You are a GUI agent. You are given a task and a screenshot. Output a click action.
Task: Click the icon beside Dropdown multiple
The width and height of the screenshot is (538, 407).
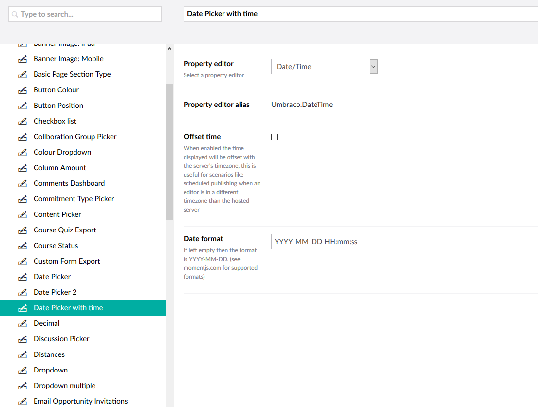(x=22, y=386)
